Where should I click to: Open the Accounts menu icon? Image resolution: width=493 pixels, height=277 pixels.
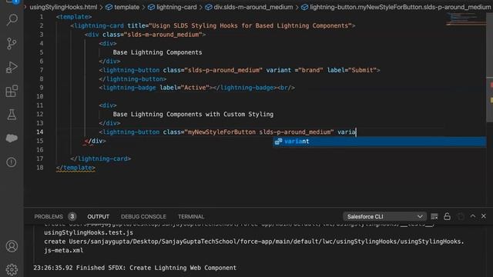click(12, 246)
